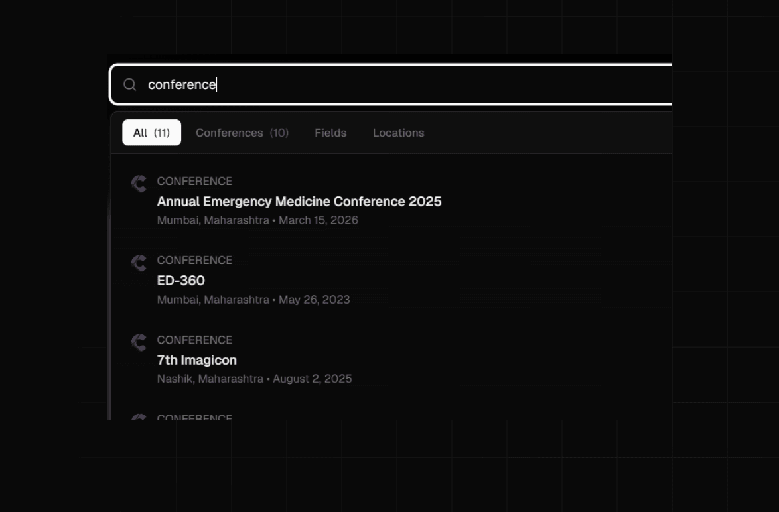Switch to the Locations tab
Screen dimensions: 779x512
tap(398, 133)
